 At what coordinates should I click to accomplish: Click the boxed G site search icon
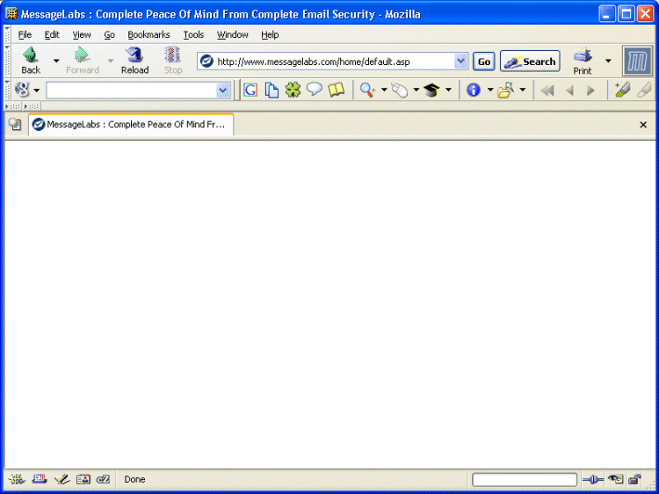pyautogui.click(x=250, y=90)
